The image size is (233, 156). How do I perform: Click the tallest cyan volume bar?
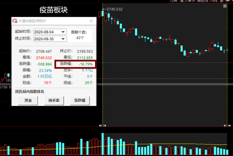[x=103, y=144]
